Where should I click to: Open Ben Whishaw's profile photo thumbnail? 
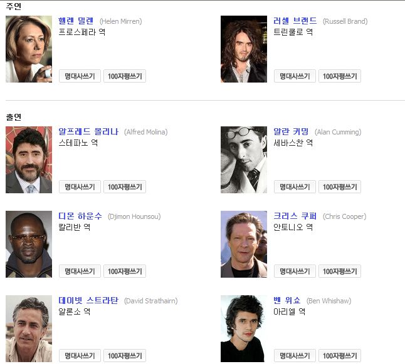coord(244,329)
